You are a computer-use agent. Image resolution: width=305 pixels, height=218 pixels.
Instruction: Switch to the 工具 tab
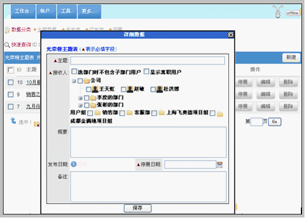point(67,12)
